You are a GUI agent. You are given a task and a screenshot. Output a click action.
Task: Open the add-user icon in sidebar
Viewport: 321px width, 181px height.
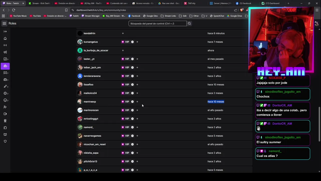(5, 107)
